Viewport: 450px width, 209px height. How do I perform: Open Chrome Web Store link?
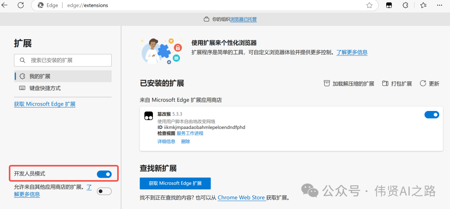click(x=241, y=198)
